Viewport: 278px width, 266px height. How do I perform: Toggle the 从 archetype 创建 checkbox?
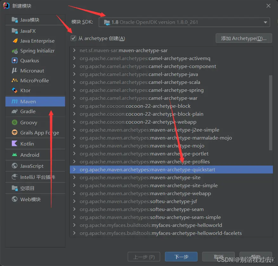[73, 38]
